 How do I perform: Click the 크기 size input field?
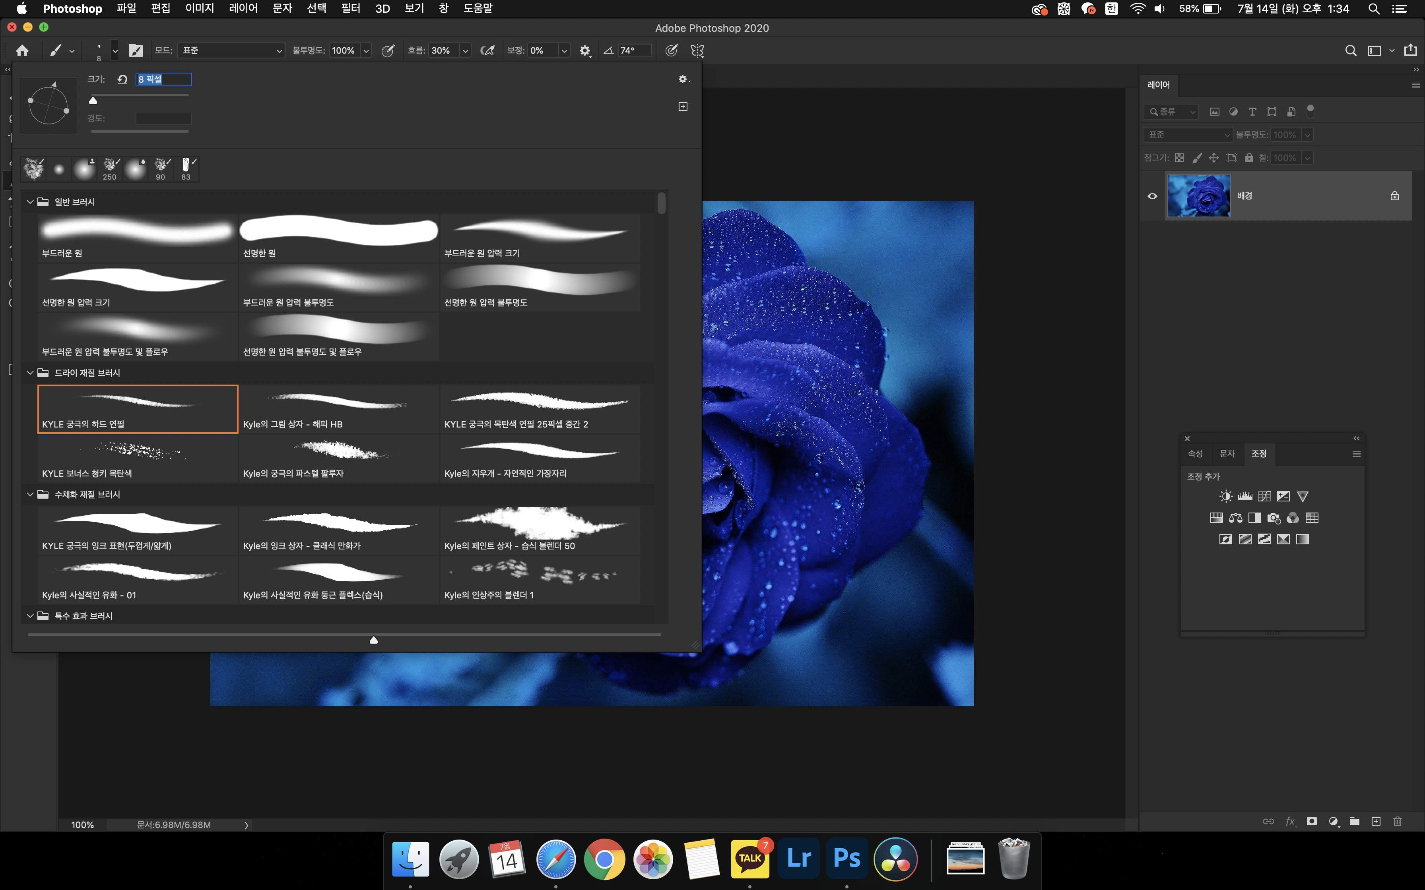click(163, 79)
